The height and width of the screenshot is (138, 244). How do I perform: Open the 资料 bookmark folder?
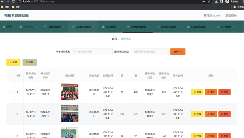[5, 7]
